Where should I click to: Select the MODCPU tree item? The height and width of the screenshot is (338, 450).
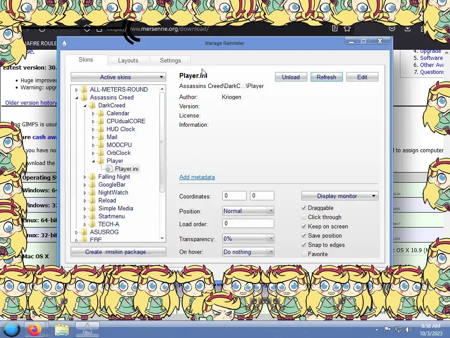coord(119,145)
